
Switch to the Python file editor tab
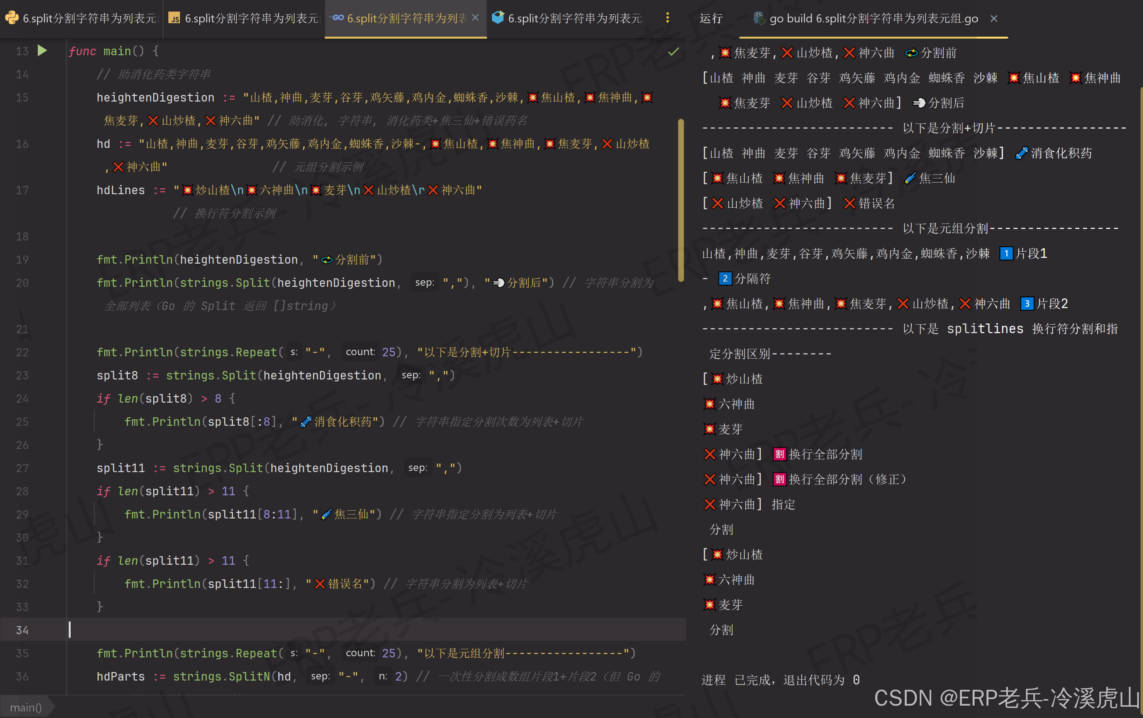coord(81,18)
